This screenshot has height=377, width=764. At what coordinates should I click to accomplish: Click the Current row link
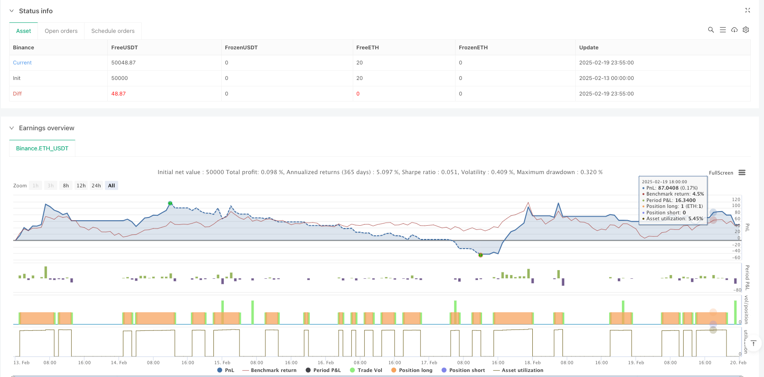(22, 63)
